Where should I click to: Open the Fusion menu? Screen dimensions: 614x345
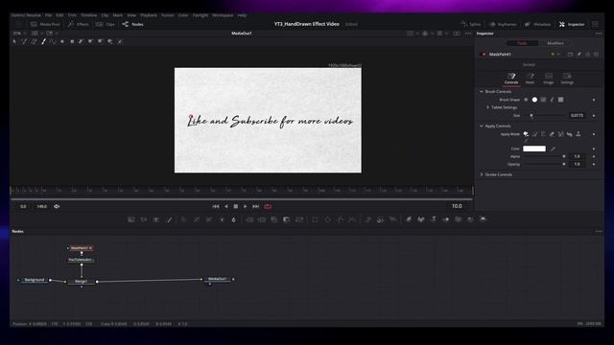coord(168,15)
